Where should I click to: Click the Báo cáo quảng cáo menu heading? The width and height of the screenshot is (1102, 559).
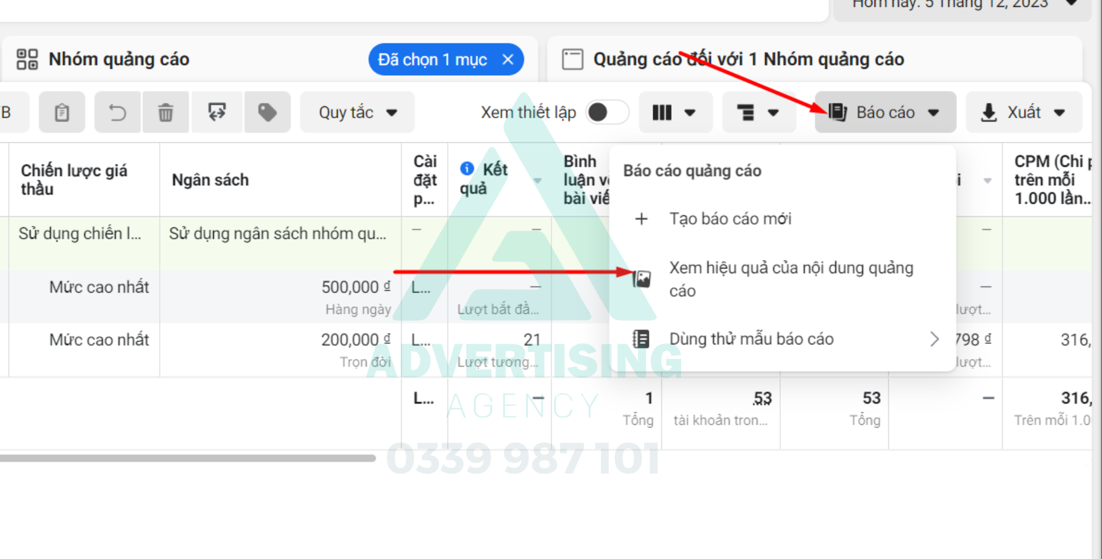pyautogui.click(x=692, y=171)
